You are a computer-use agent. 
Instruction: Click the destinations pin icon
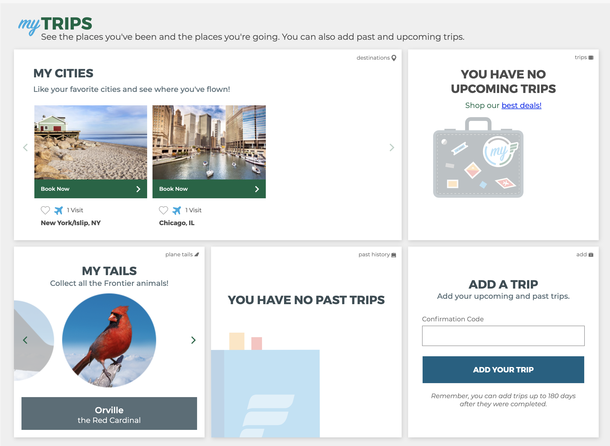point(394,58)
